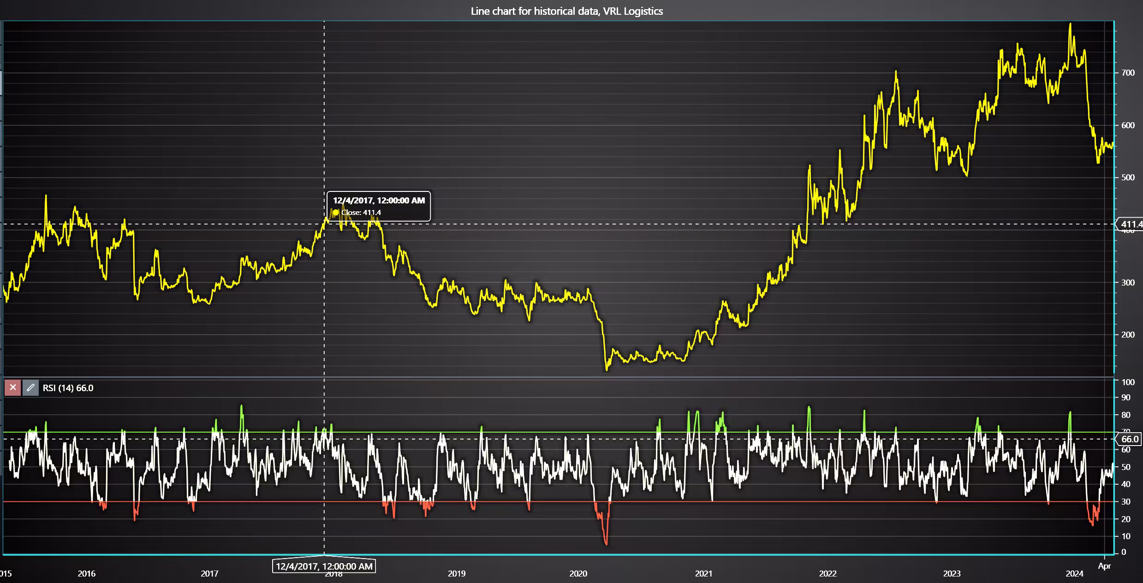This screenshot has height=583, width=1143.
Task: Click the 700 price axis label
Action: pyautogui.click(x=1128, y=73)
